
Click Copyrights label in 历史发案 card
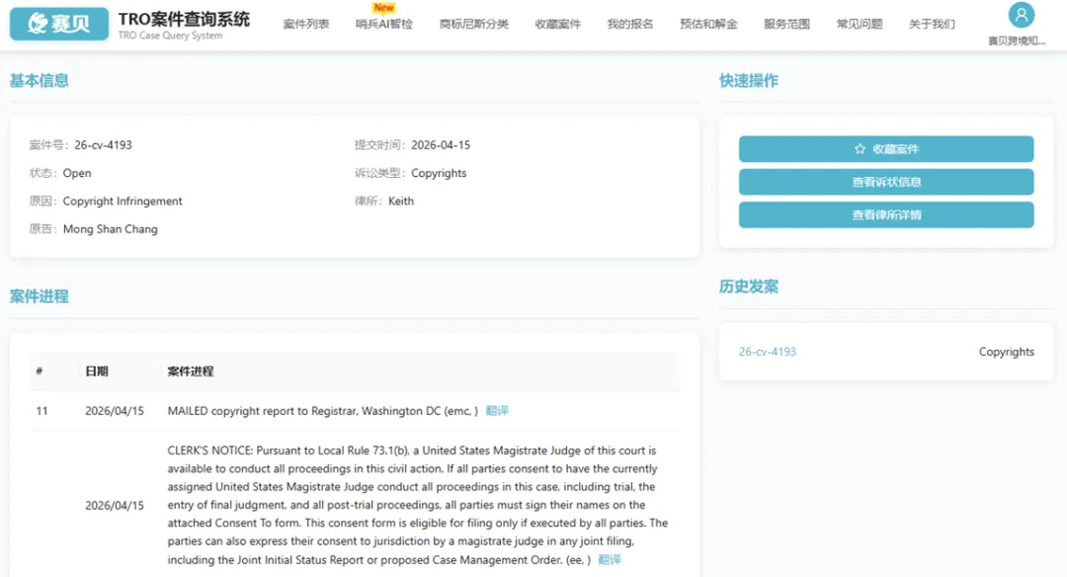click(x=1007, y=352)
